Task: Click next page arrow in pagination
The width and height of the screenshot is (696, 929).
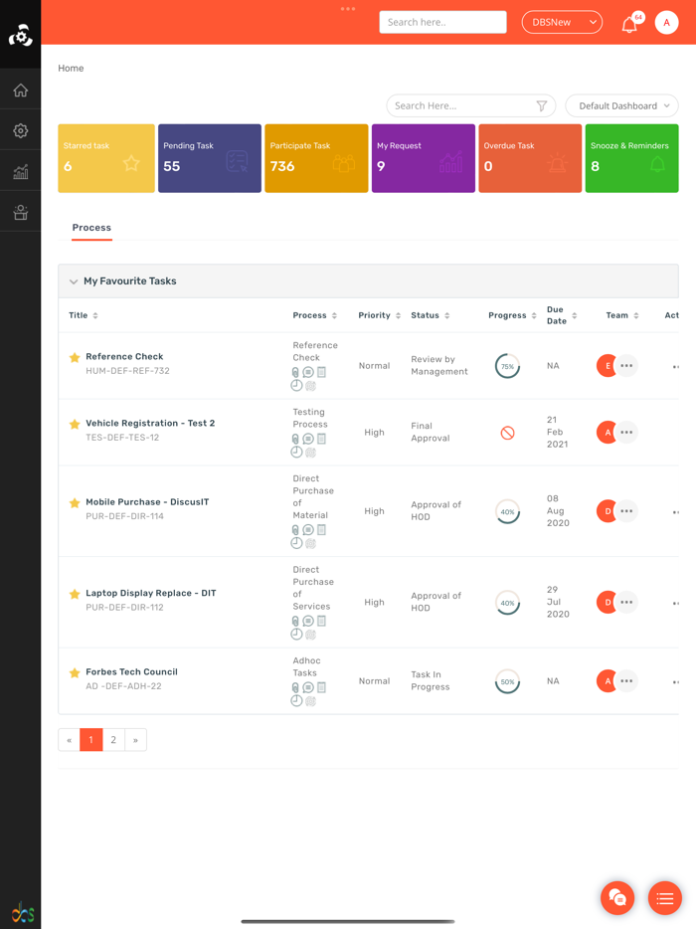Action: click(x=135, y=739)
